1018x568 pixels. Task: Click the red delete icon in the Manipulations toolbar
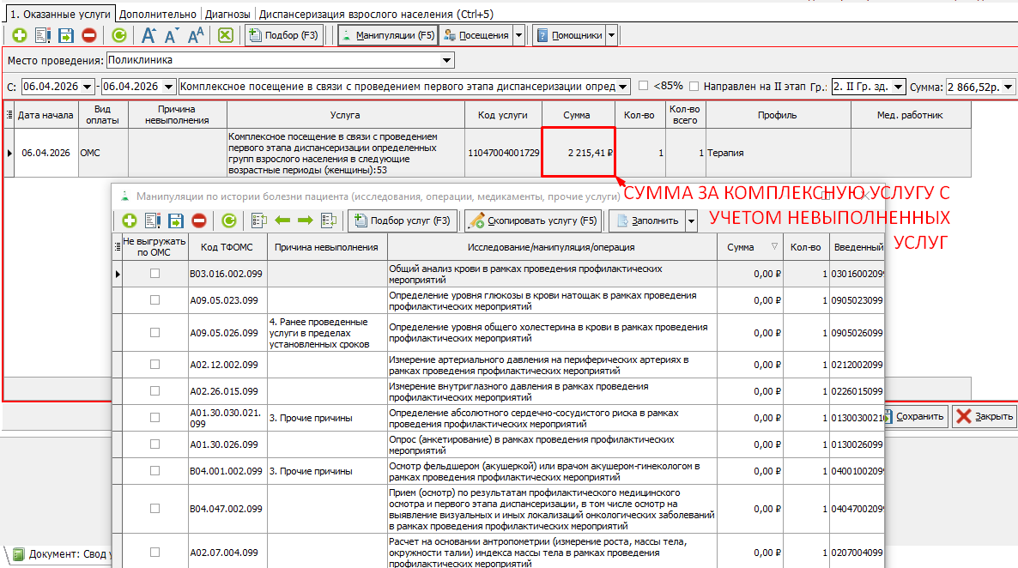[198, 221]
